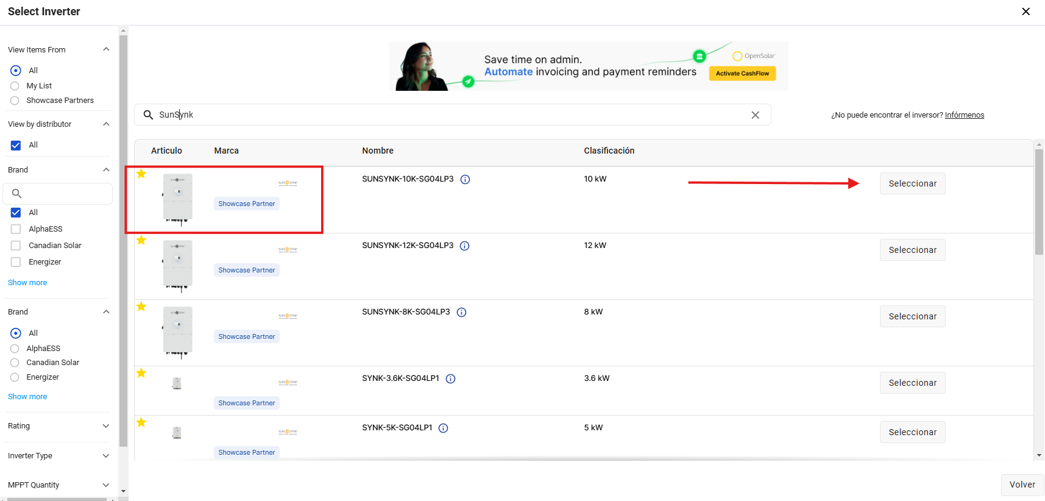This screenshot has height=501, width=1045.
Task: Click Seleccionar for SUNSYNK-10K-SG04LP3
Action: (x=912, y=183)
